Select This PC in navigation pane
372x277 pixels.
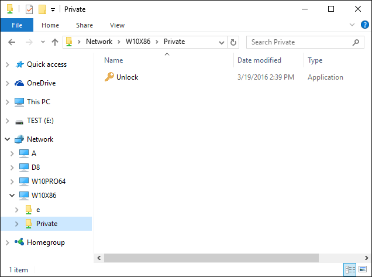point(39,102)
